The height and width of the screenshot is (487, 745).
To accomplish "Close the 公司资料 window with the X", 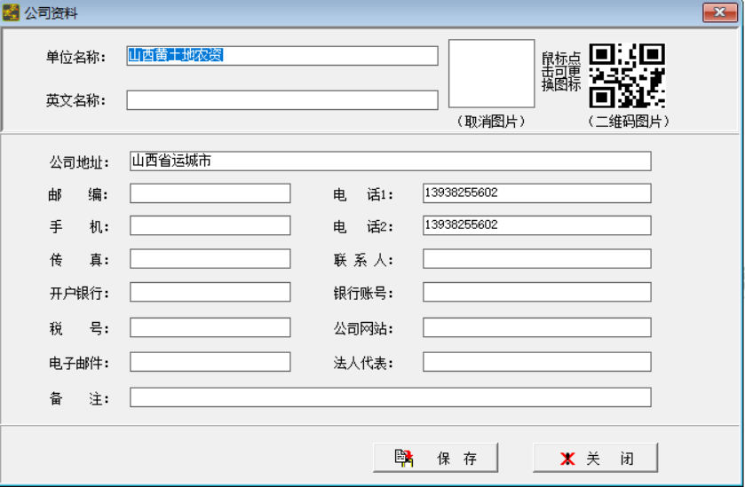I will [x=720, y=12].
